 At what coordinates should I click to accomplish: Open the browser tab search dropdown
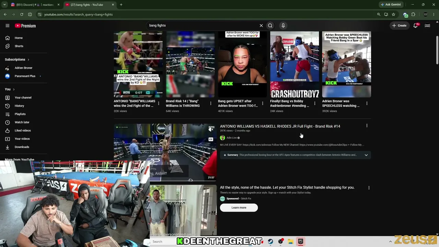4,4
